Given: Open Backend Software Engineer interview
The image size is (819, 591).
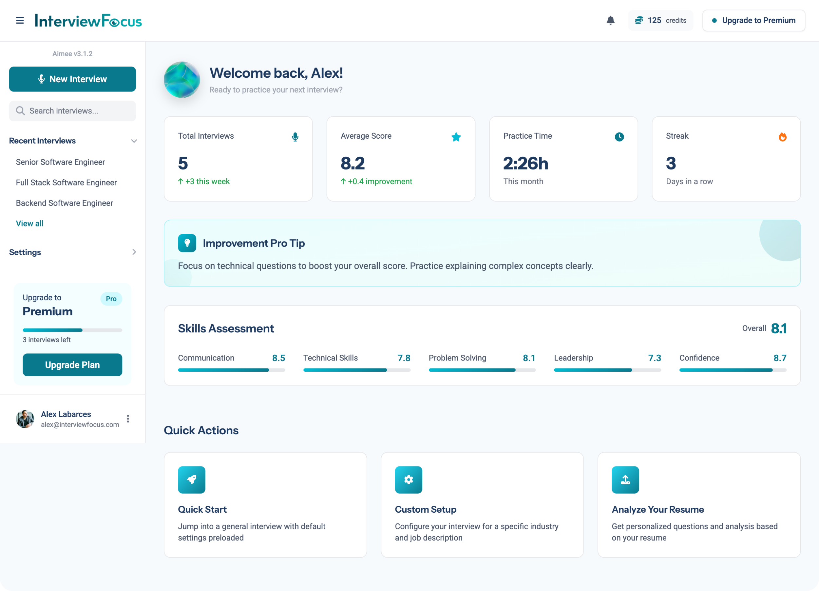Looking at the screenshot, I should pos(64,203).
